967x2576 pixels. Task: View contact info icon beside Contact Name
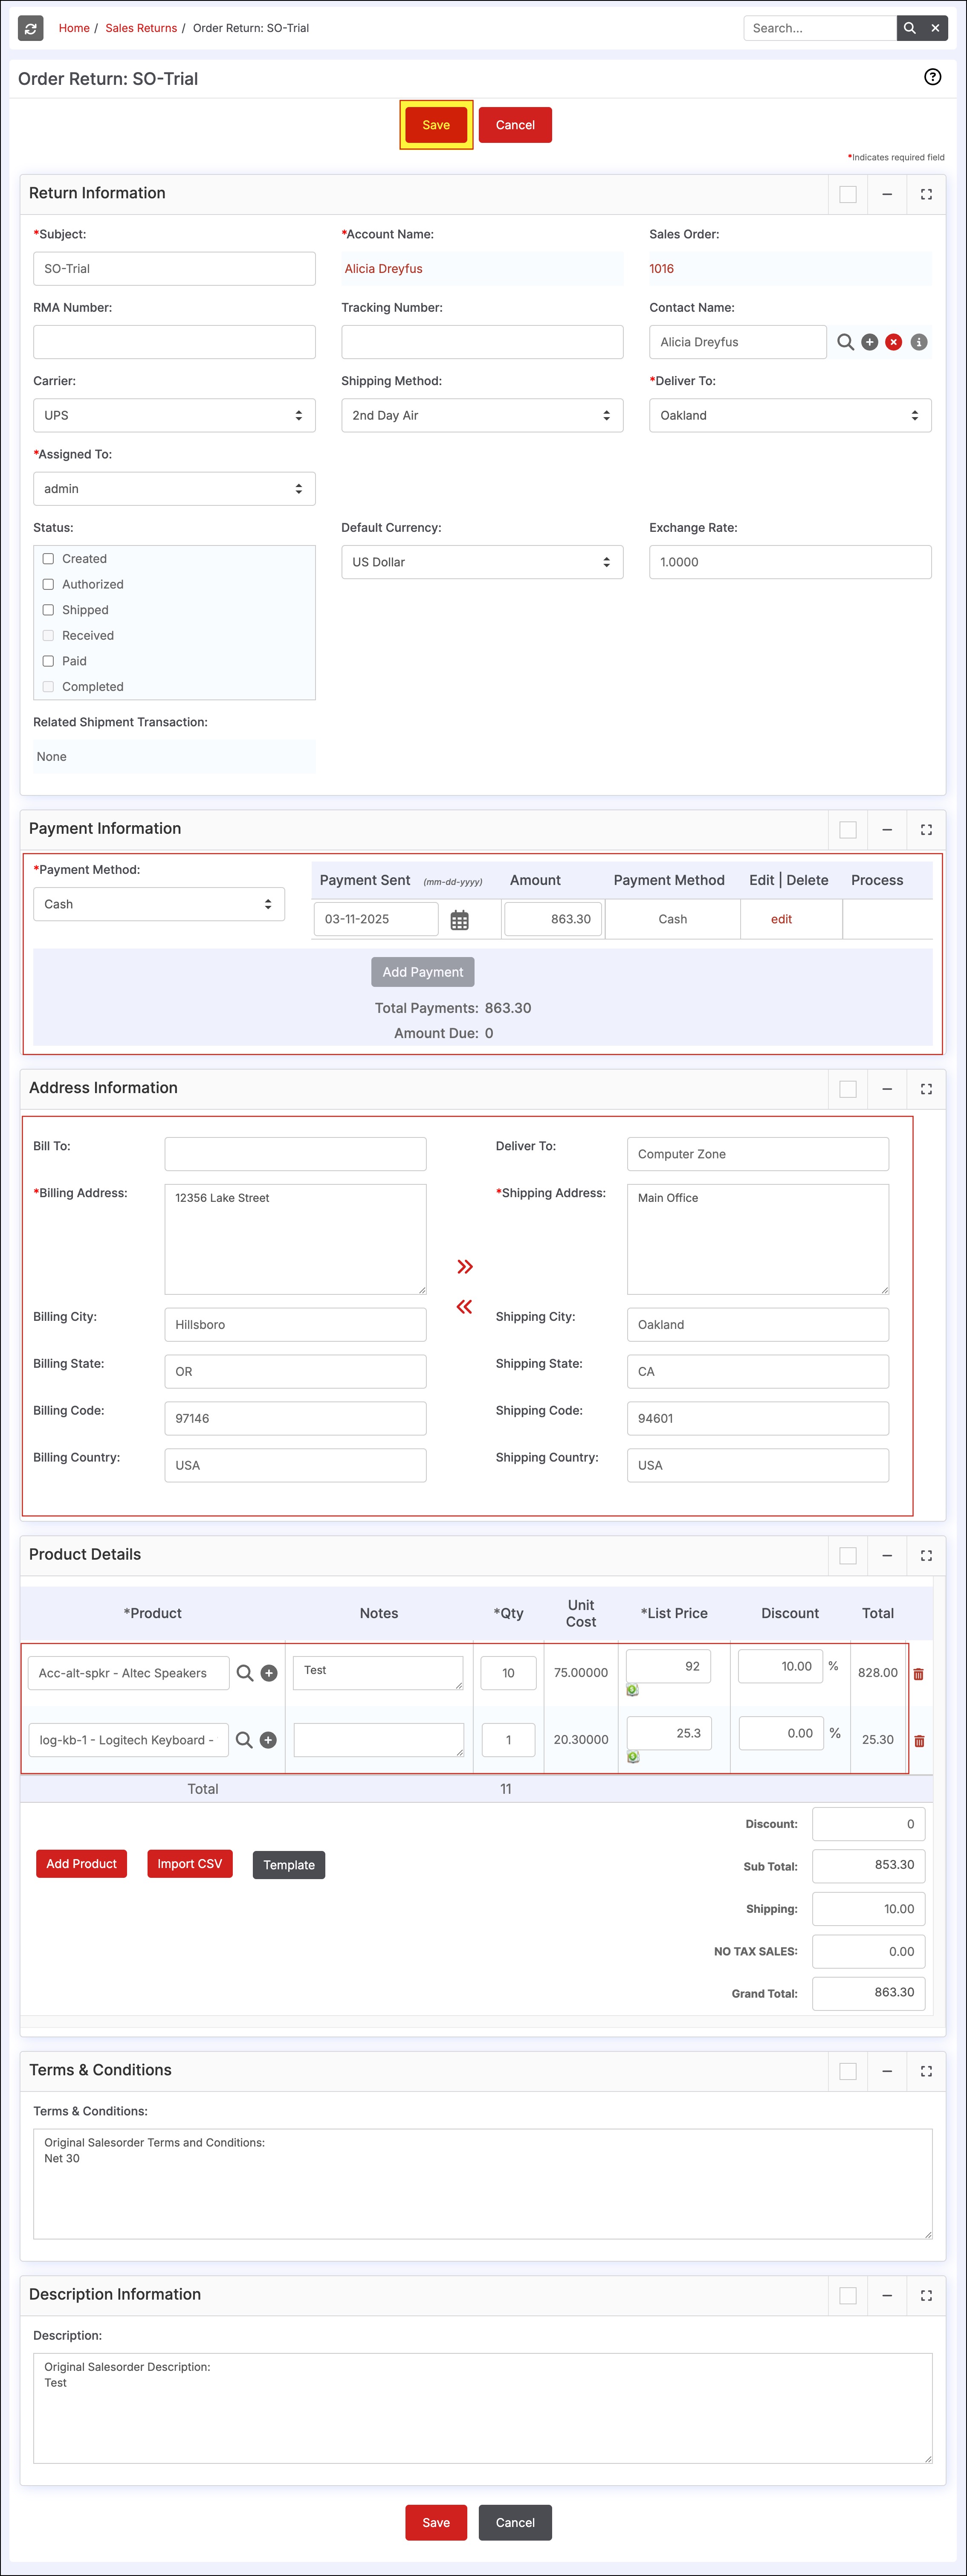919,342
